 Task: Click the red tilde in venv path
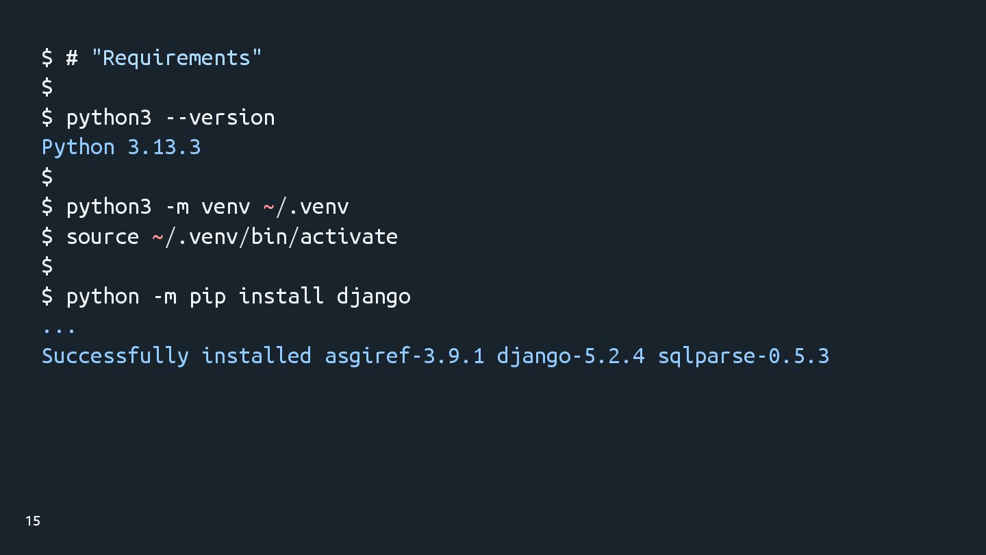point(268,206)
